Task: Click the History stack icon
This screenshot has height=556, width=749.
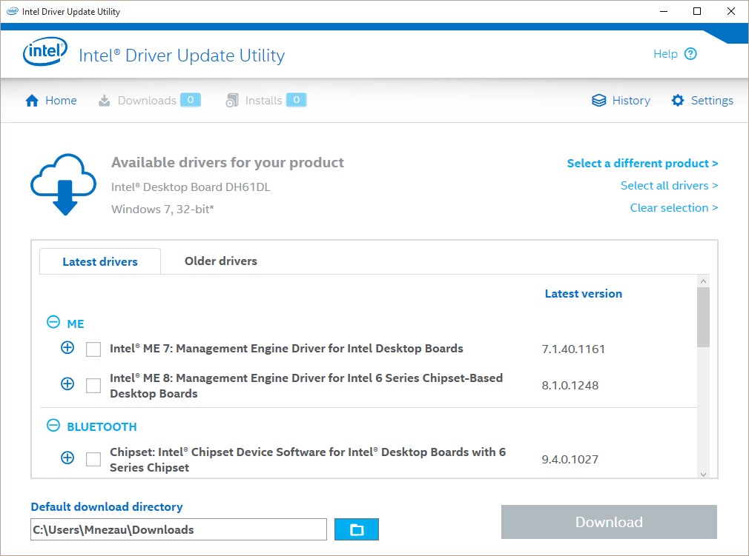Action: click(x=598, y=101)
